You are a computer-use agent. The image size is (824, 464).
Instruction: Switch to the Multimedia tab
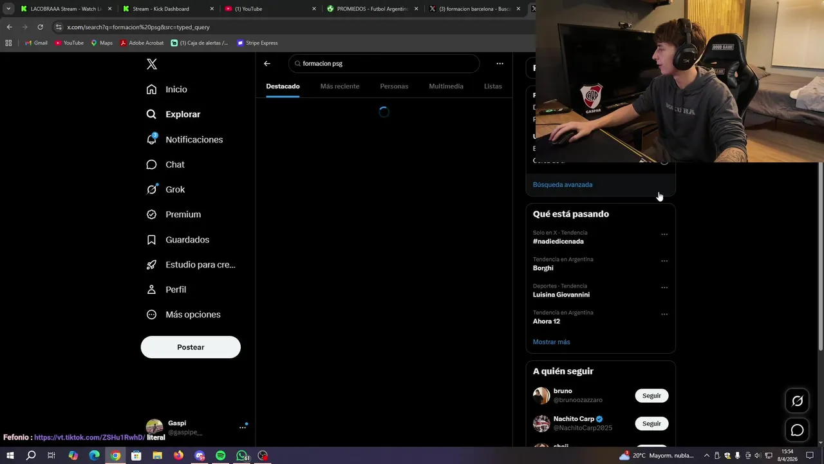coord(446,86)
